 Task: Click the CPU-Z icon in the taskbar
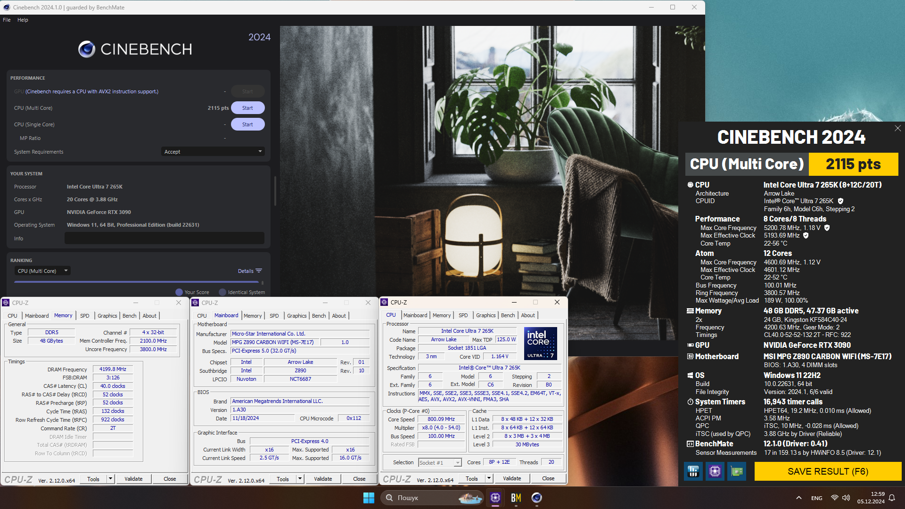495,498
